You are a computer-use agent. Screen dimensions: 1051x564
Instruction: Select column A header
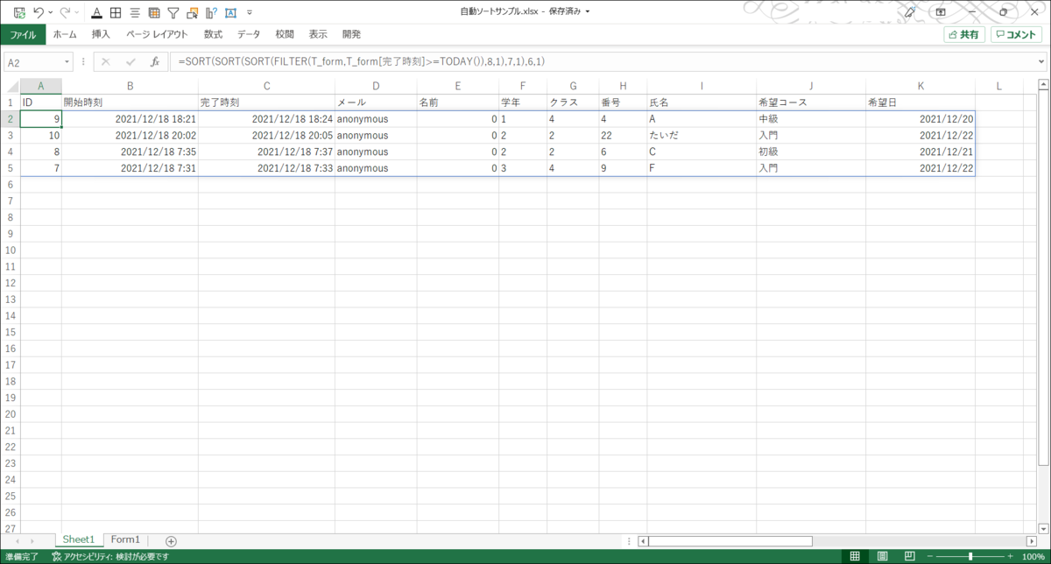(x=40, y=86)
